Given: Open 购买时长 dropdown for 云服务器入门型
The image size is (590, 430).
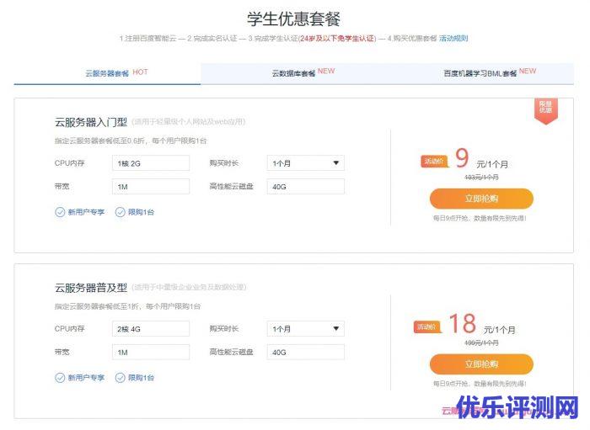Looking at the screenshot, I should (305, 163).
